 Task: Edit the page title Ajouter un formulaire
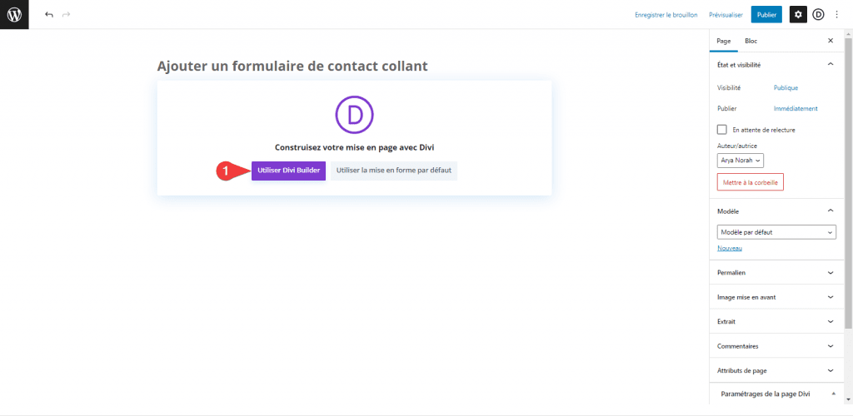pos(292,67)
